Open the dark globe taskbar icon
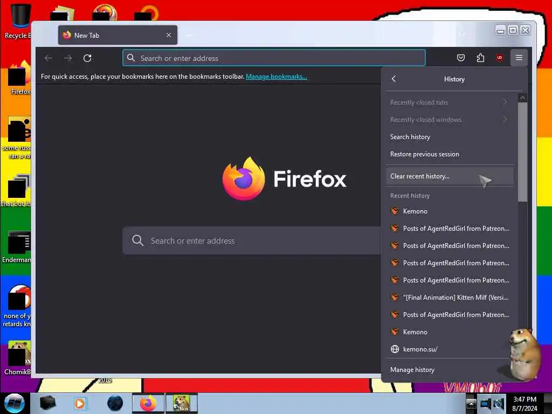The image size is (552, 414). coord(115,403)
